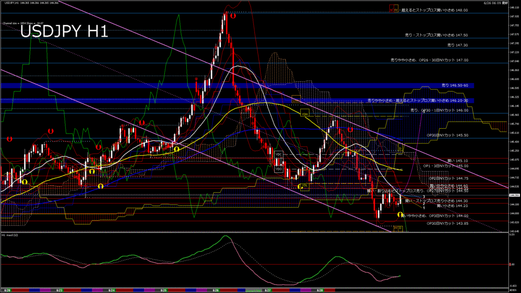Click the projection line label 1

click(424, 208)
